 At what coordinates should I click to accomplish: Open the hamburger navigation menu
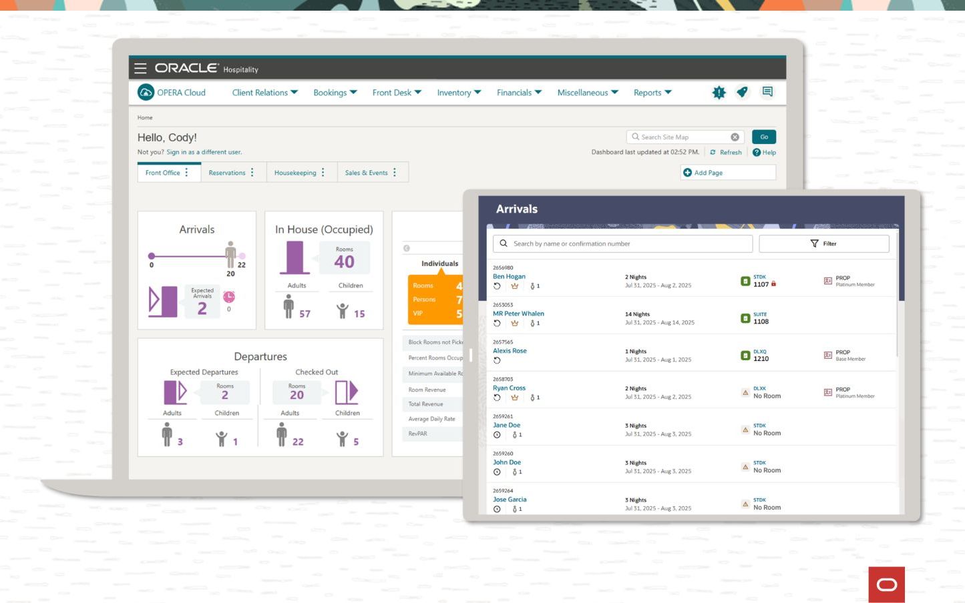pyautogui.click(x=140, y=68)
